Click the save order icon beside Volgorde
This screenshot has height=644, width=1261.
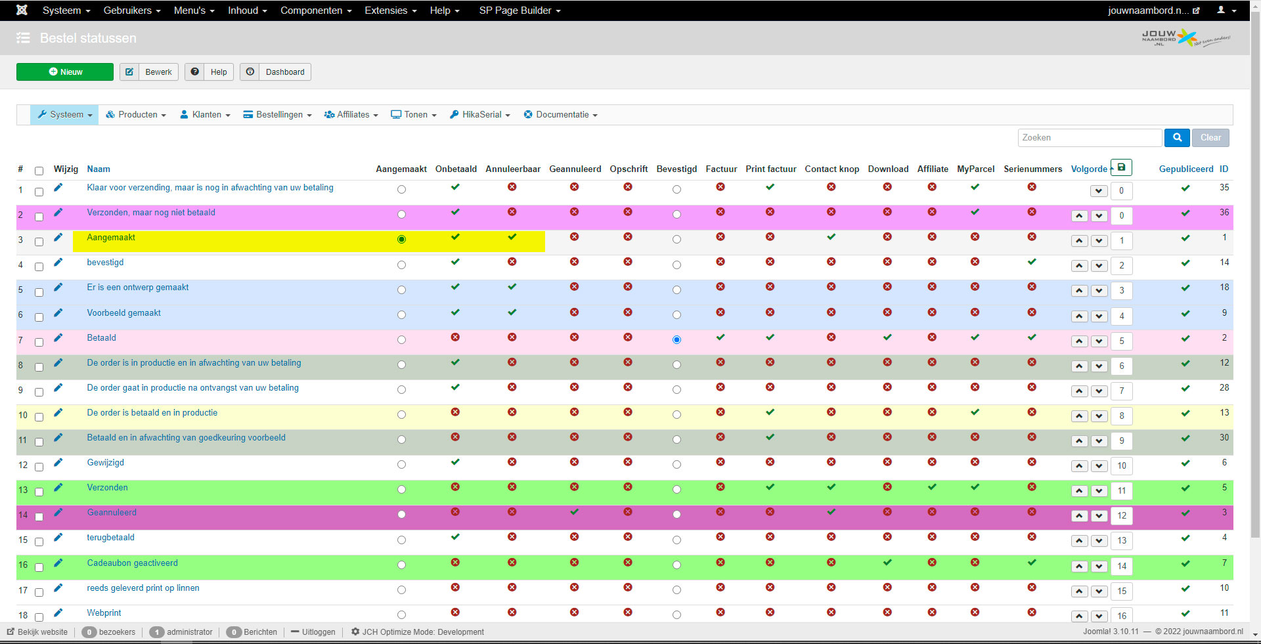point(1121,167)
